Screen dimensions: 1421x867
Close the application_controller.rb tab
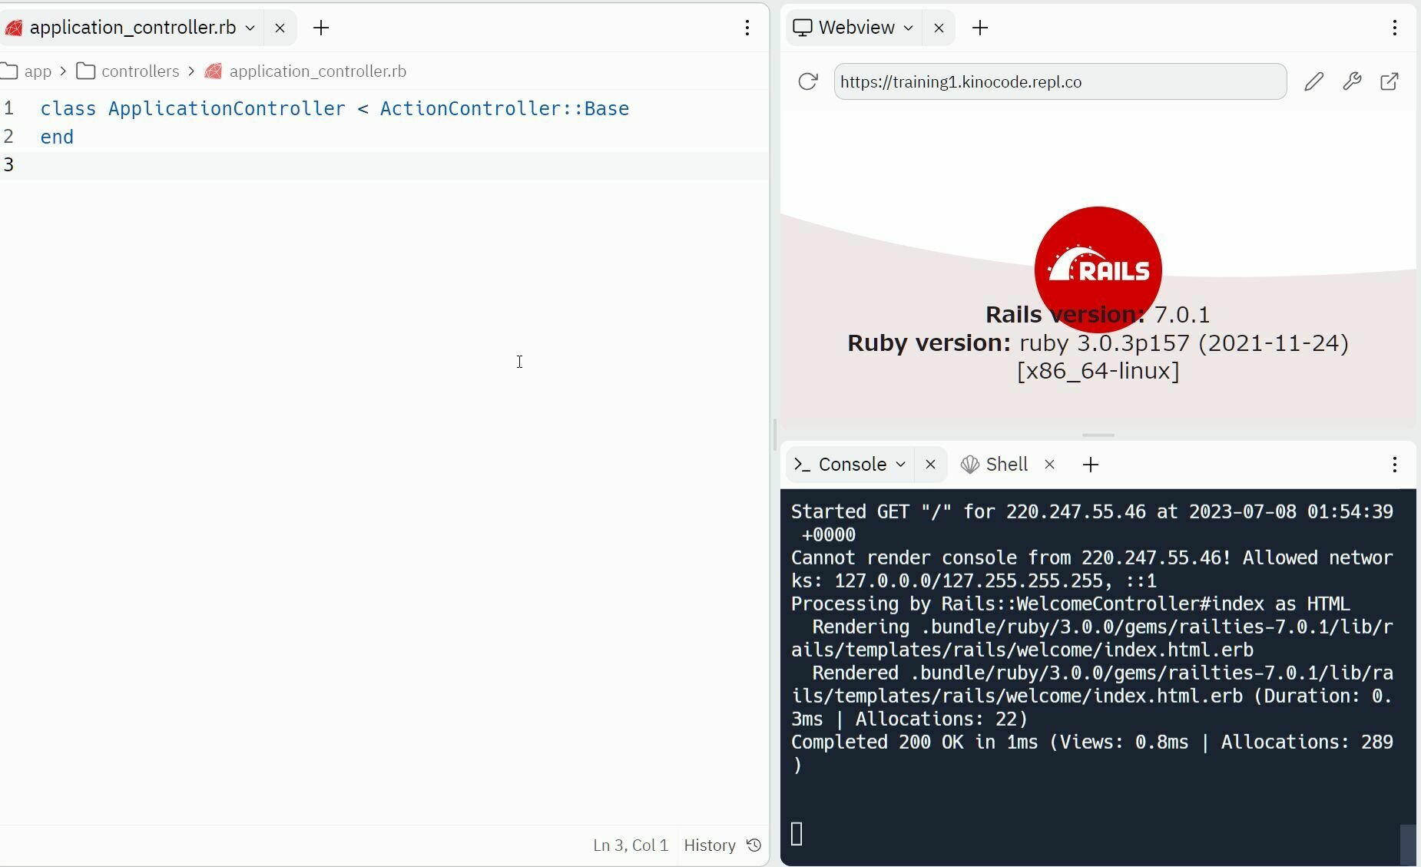pyautogui.click(x=280, y=28)
